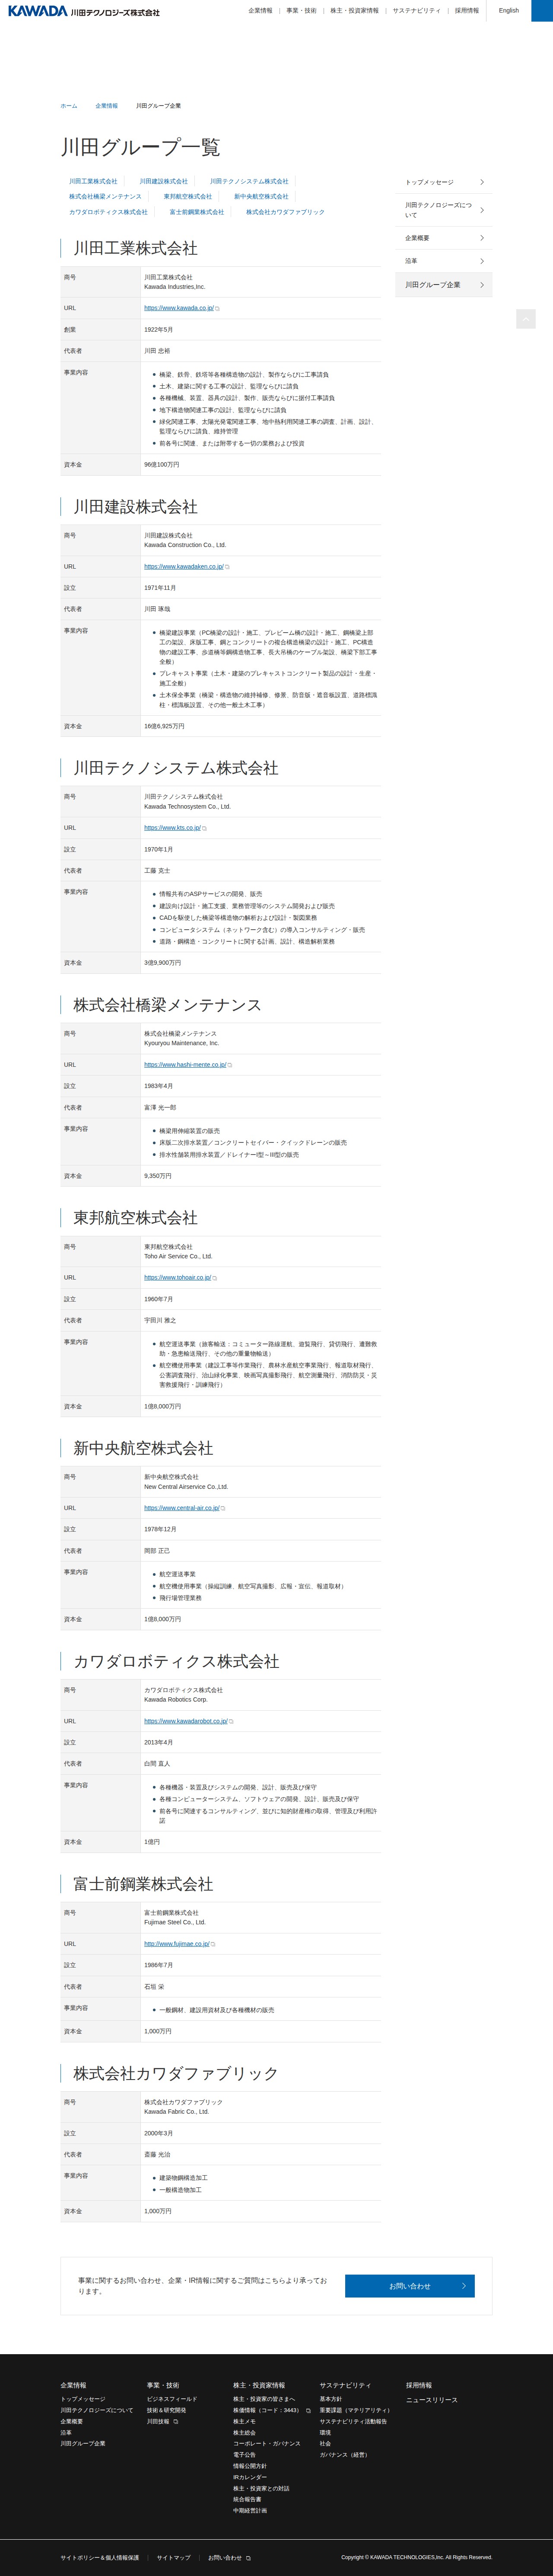553x2576 pixels.
Task: Open the https://www.kawadarobot.co.jp/ link
Action: 186,1721
